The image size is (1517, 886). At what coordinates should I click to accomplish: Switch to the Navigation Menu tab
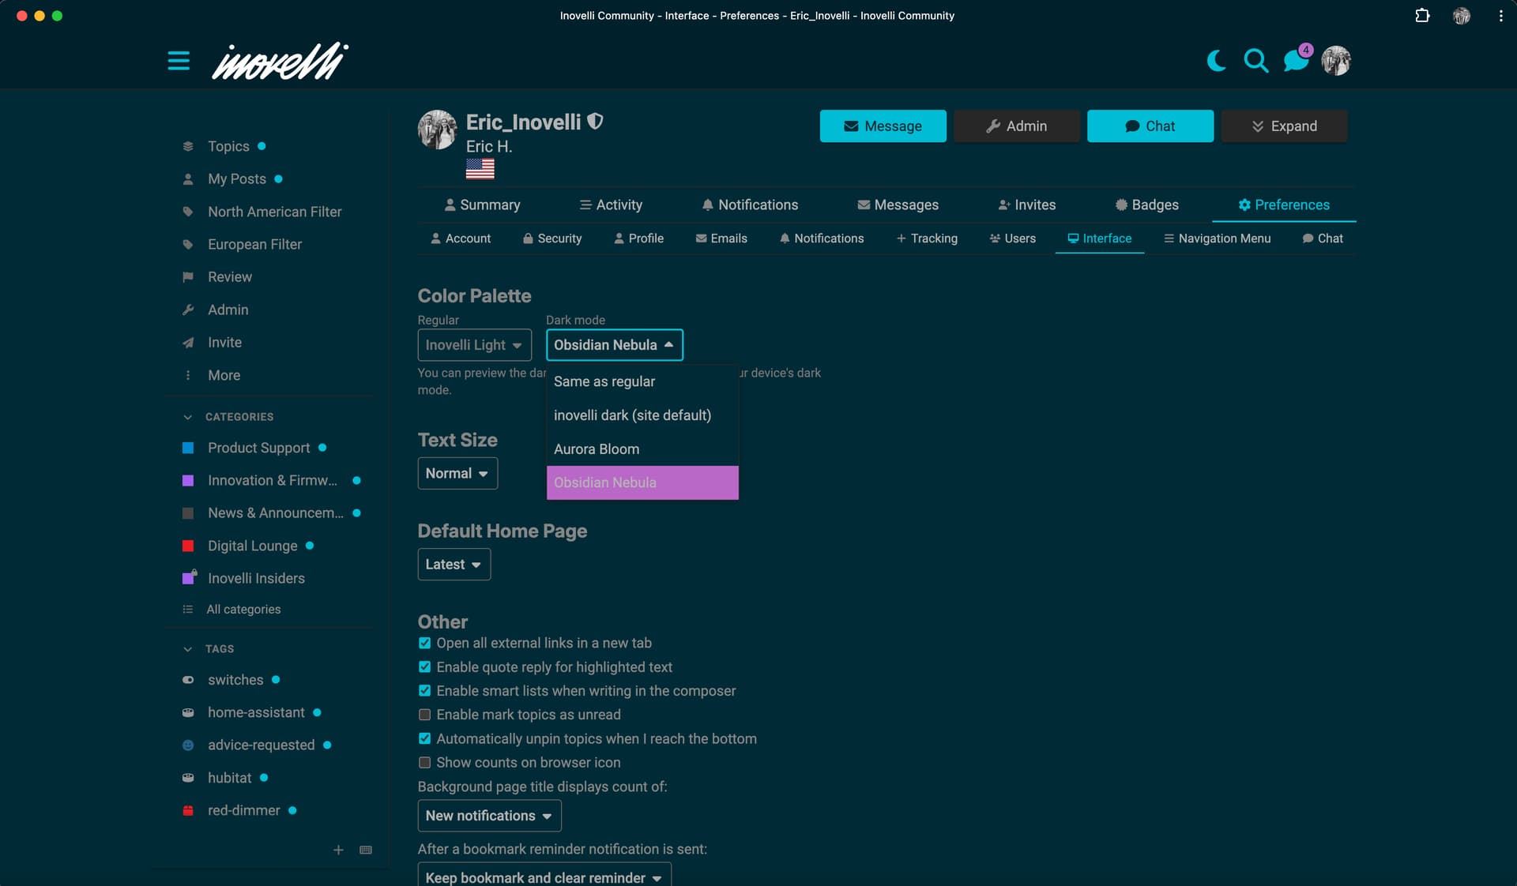point(1217,238)
